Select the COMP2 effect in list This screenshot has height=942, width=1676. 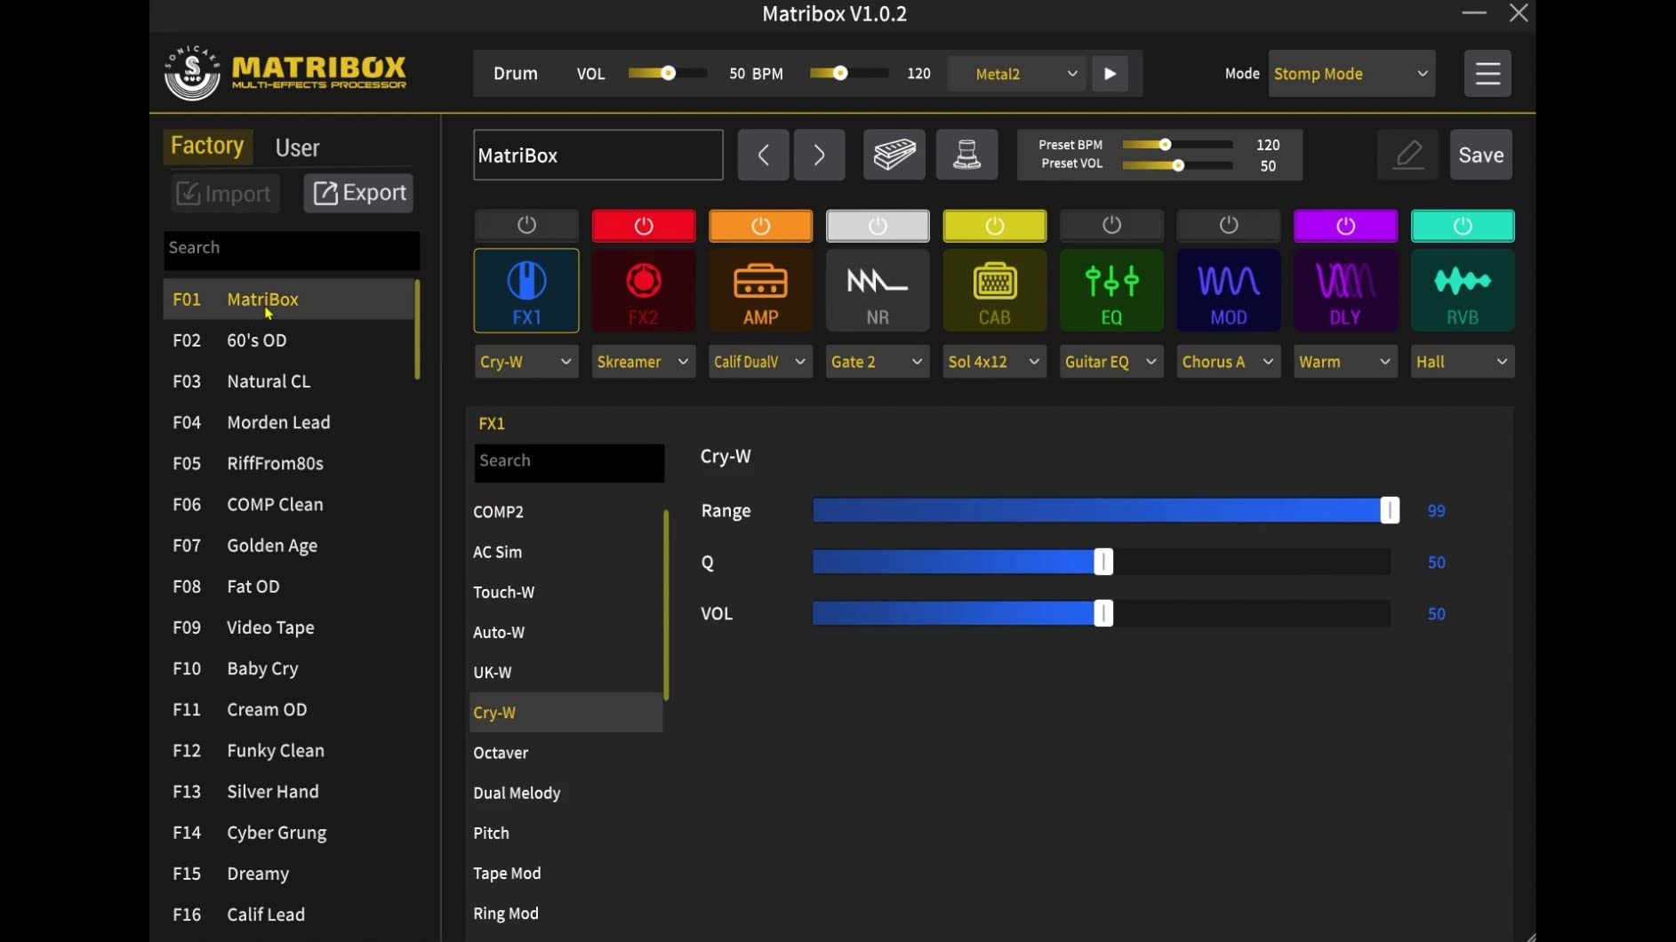pyautogui.click(x=565, y=512)
